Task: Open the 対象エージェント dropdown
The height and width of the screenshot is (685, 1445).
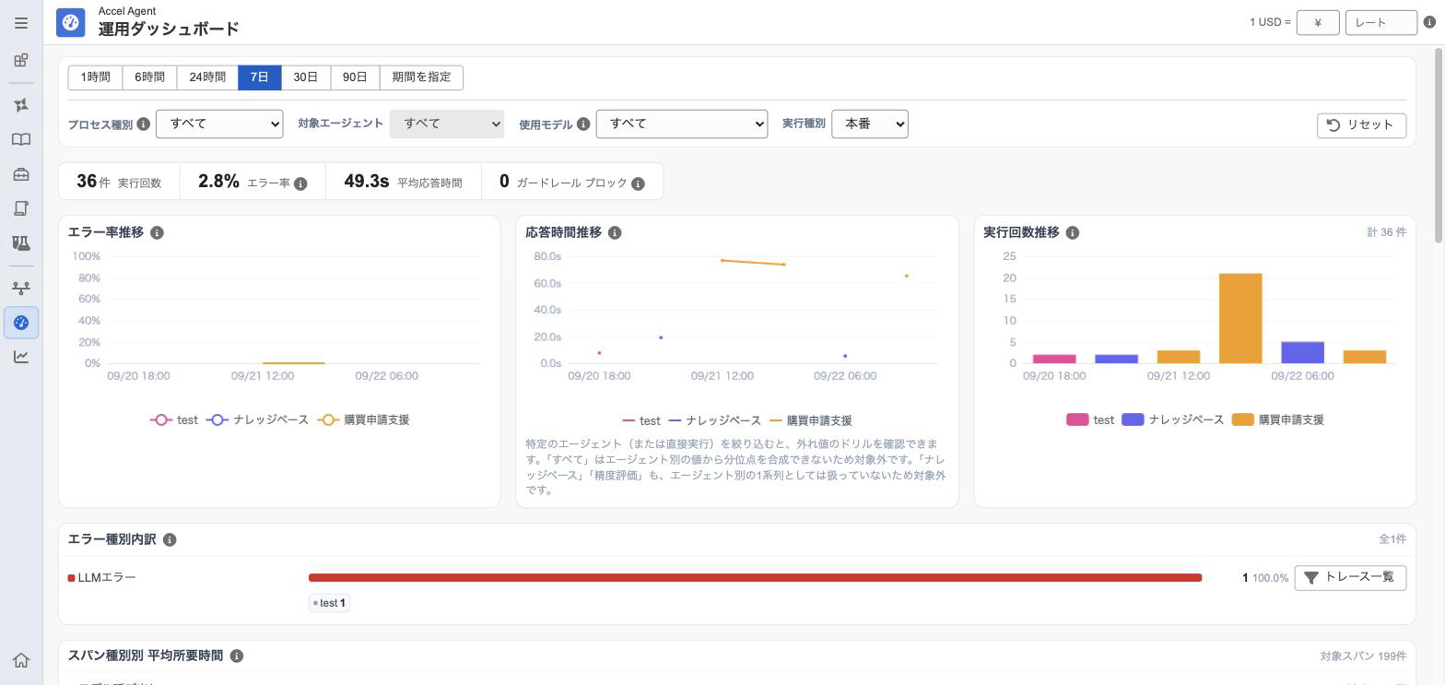Action: (x=447, y=124)
